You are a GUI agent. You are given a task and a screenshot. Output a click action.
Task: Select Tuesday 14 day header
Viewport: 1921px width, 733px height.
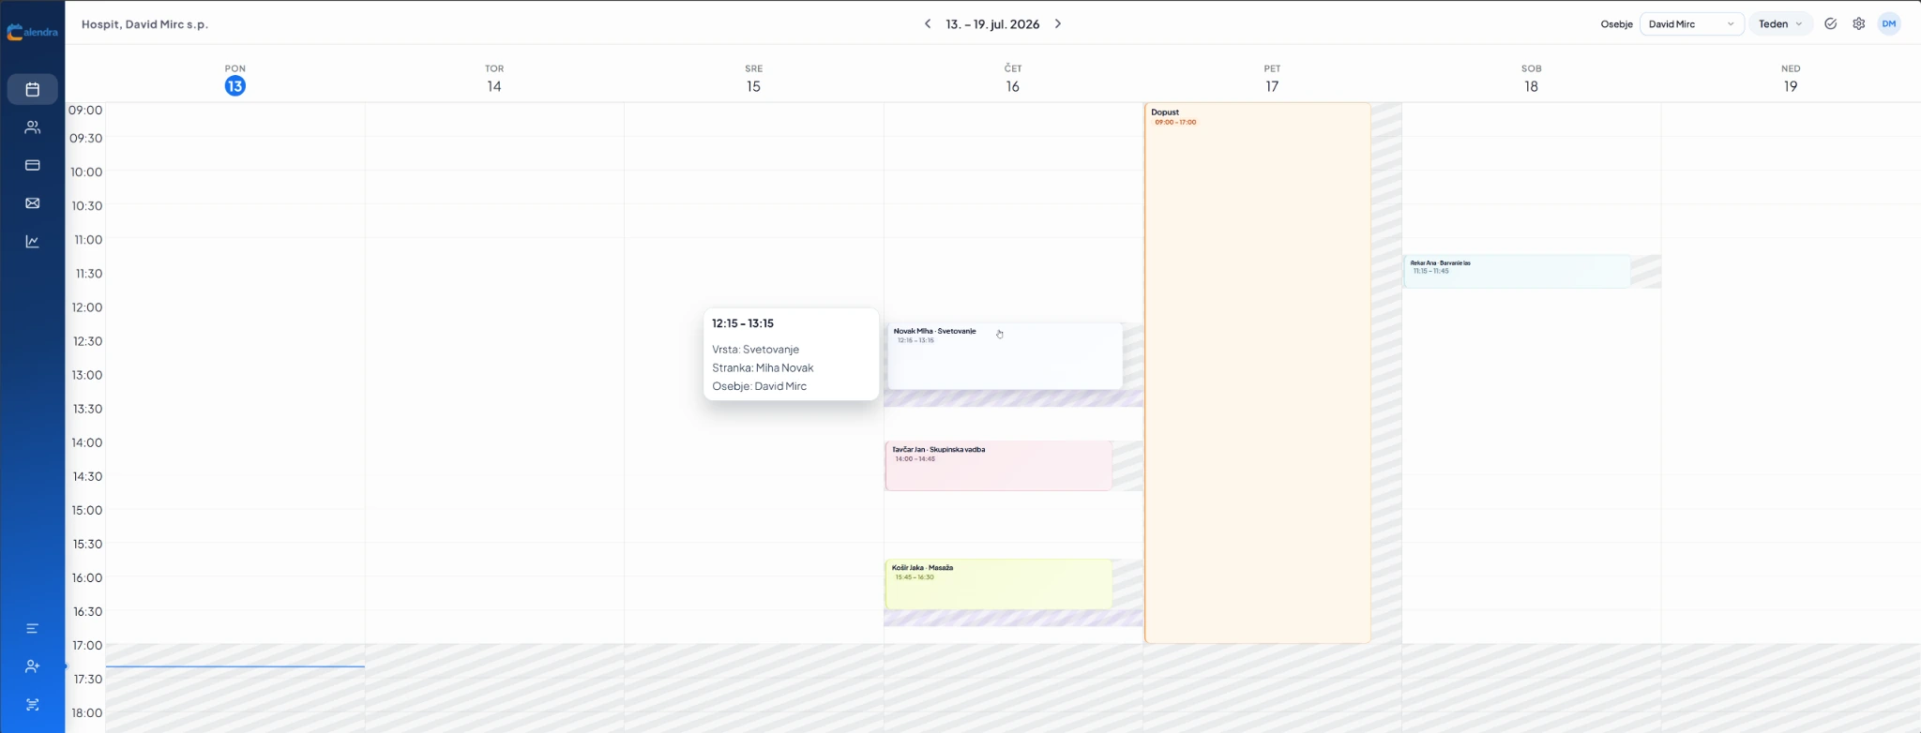494,79
